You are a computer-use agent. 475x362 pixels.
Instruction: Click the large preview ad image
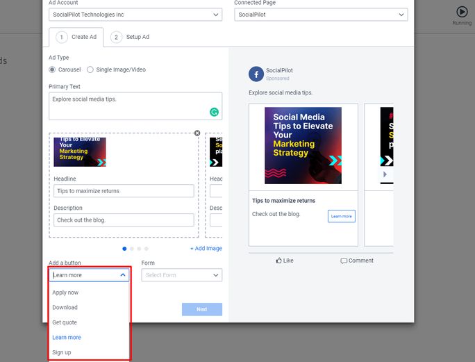point(303,145)
